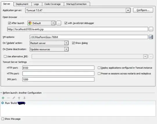The image size is (157, 124).
Task: Click JMX port field showing 1099
Action: [x=58, y=79]
